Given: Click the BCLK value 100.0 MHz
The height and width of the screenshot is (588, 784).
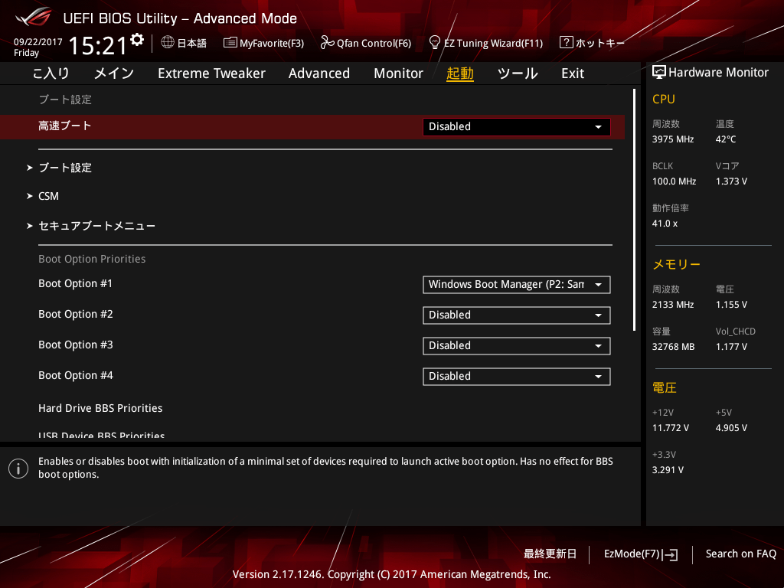Looking at the screenshot, I should [x=674, y=181].
